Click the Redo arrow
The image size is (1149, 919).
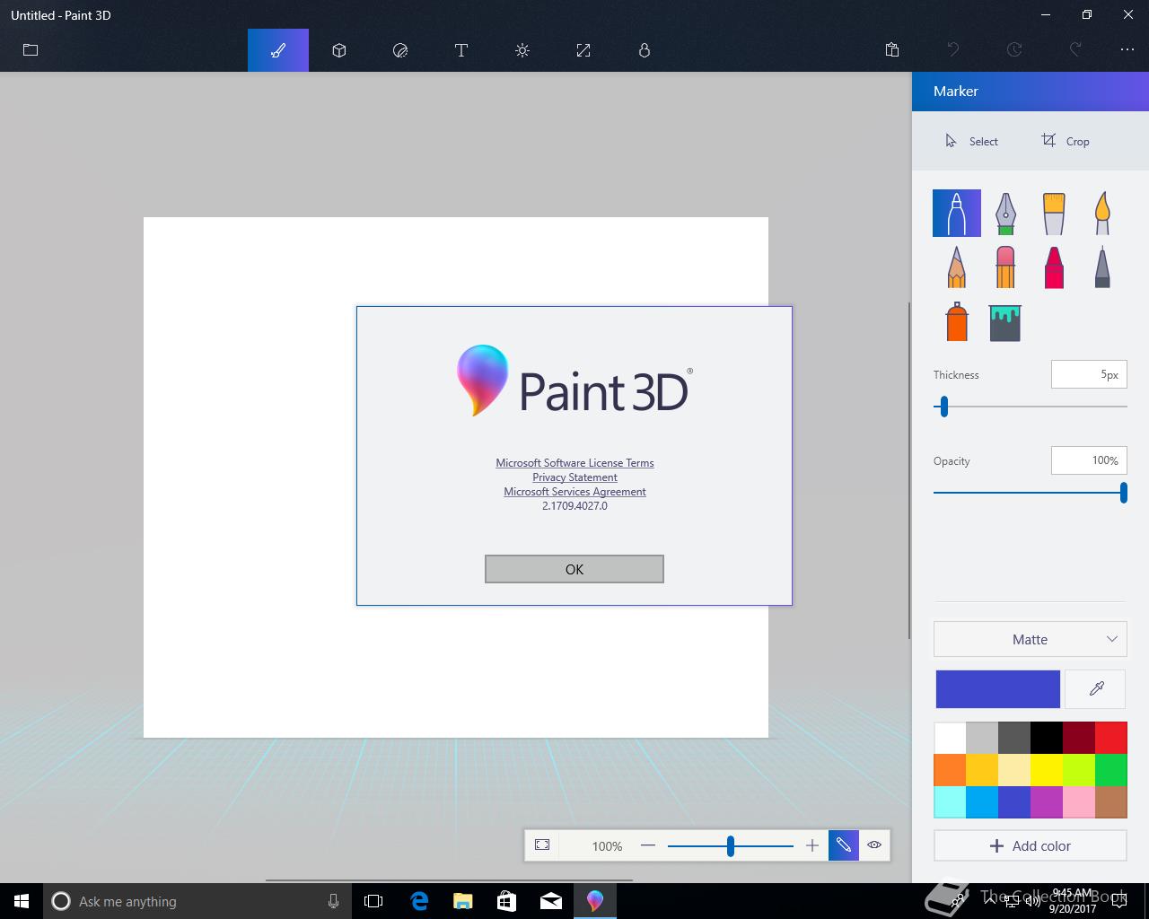pos(1075,50)
